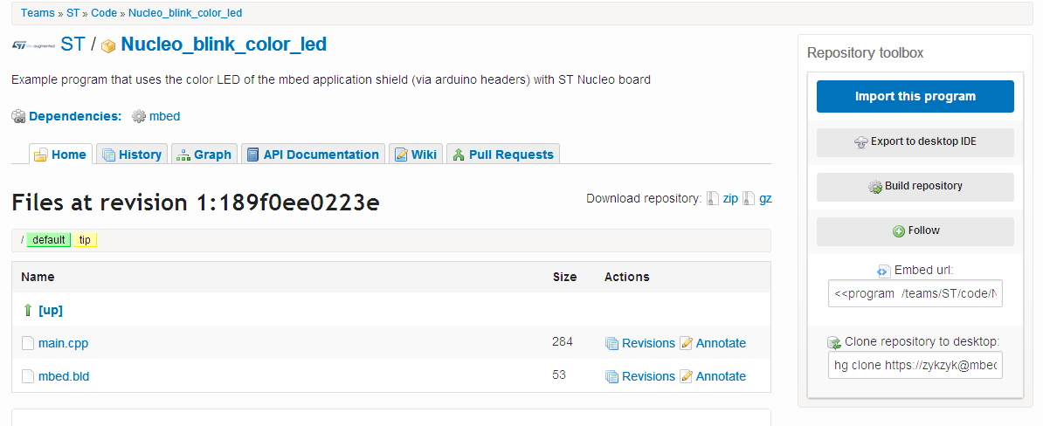View Revisions of main.cpp
The image size is (1043, 426).
tap(648, 344)
